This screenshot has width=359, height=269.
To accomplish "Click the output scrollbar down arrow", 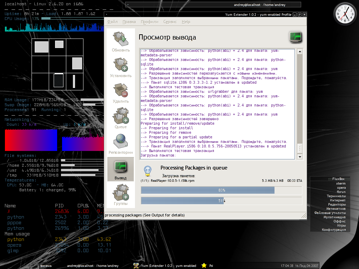I will [300, 157].
